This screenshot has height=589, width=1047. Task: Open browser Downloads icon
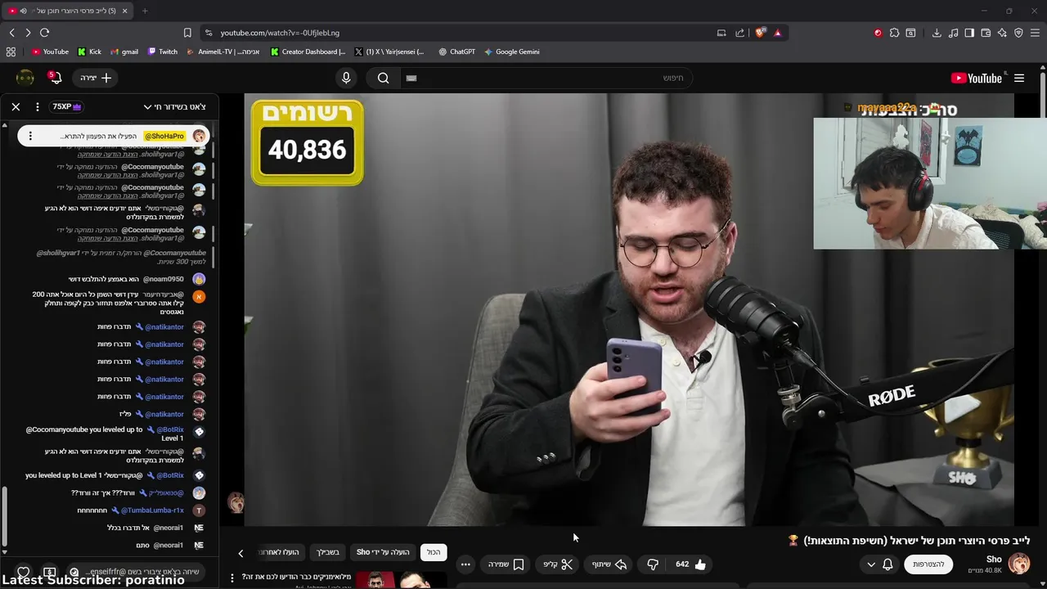point(937,33)
